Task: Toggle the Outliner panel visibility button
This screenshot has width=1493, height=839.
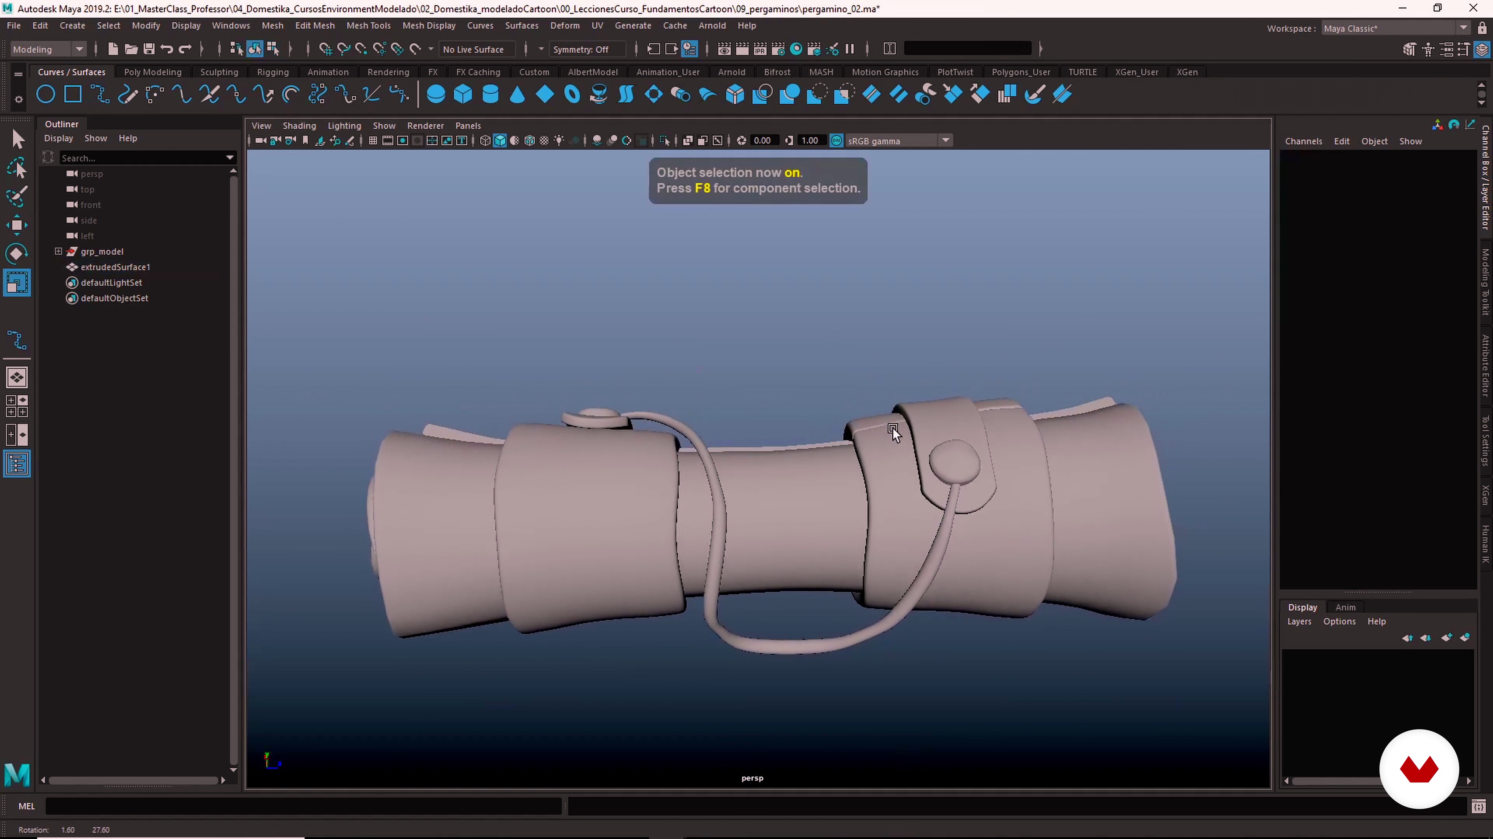Action: tap(17, 464)
